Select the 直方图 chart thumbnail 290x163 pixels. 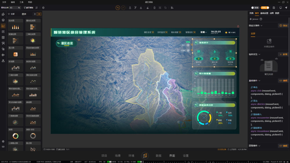[16, 52]
